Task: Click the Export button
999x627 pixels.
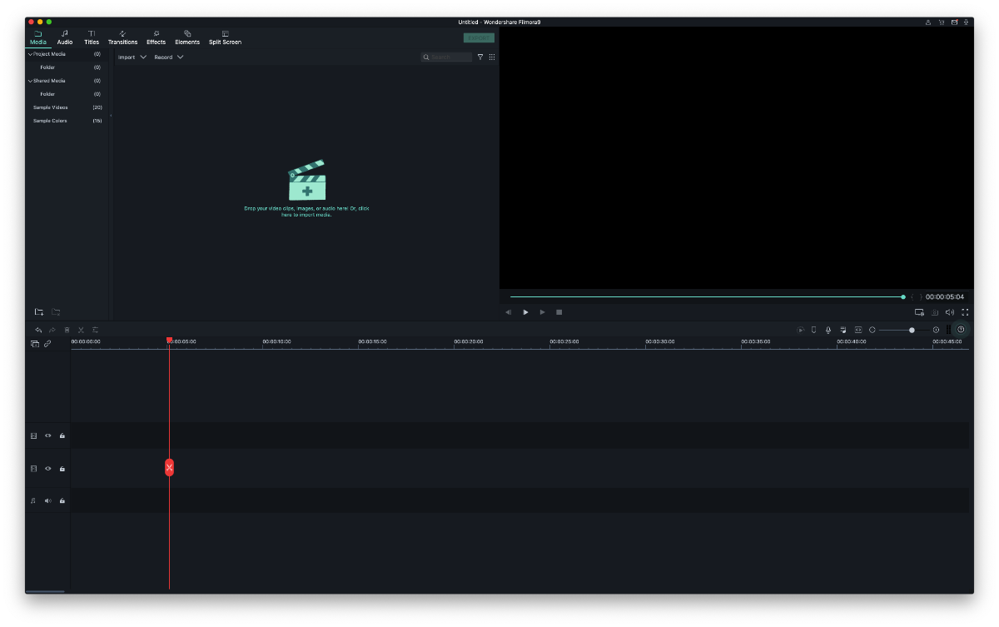Action: pyautogui.click(x=479, y=37)
